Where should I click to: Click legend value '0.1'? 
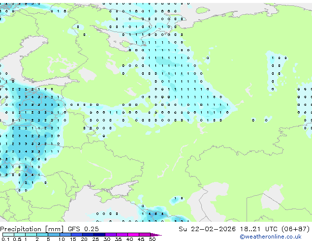point(5,239)
